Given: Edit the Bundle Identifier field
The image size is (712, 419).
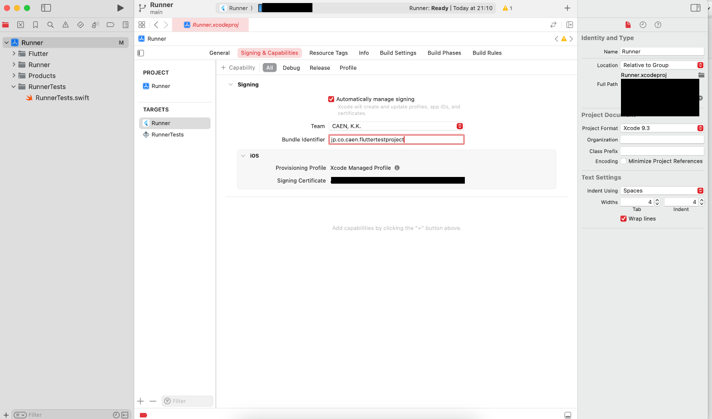Looking at the screenshot, I should pyautogui.click(x=396, y=139).
